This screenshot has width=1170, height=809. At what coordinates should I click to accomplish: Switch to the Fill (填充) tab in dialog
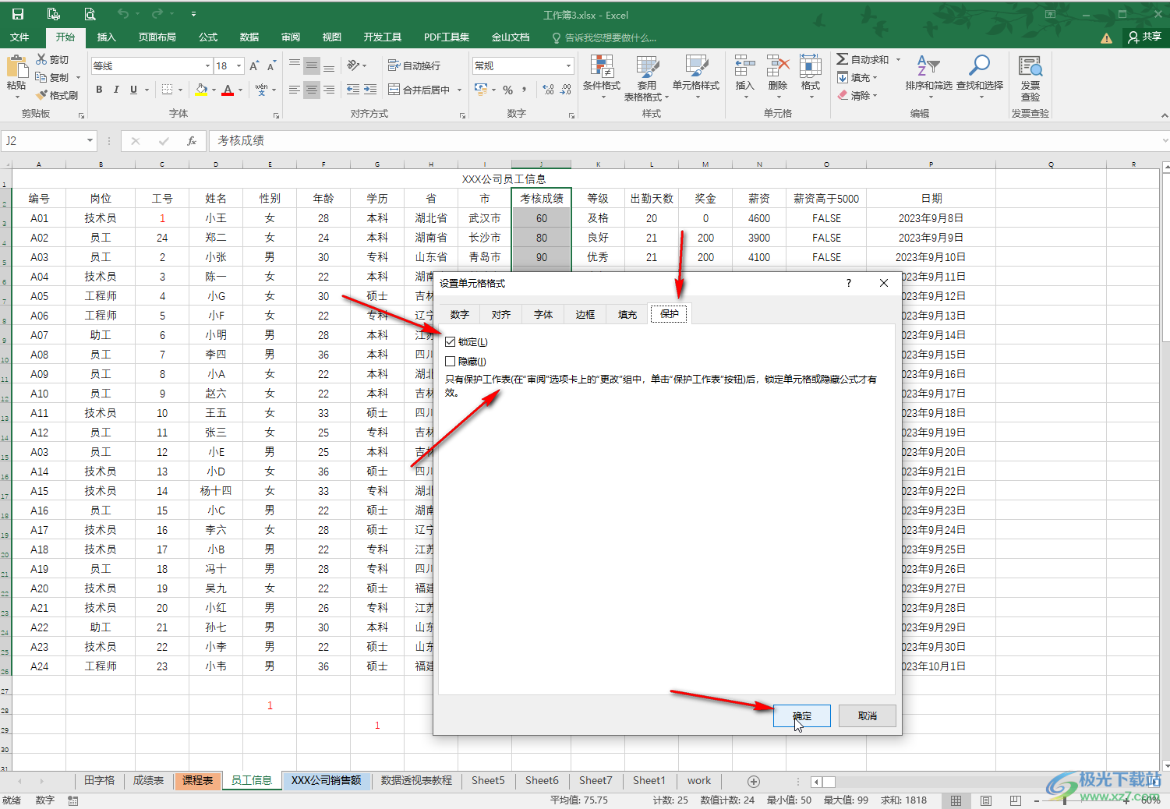[627, 314]
